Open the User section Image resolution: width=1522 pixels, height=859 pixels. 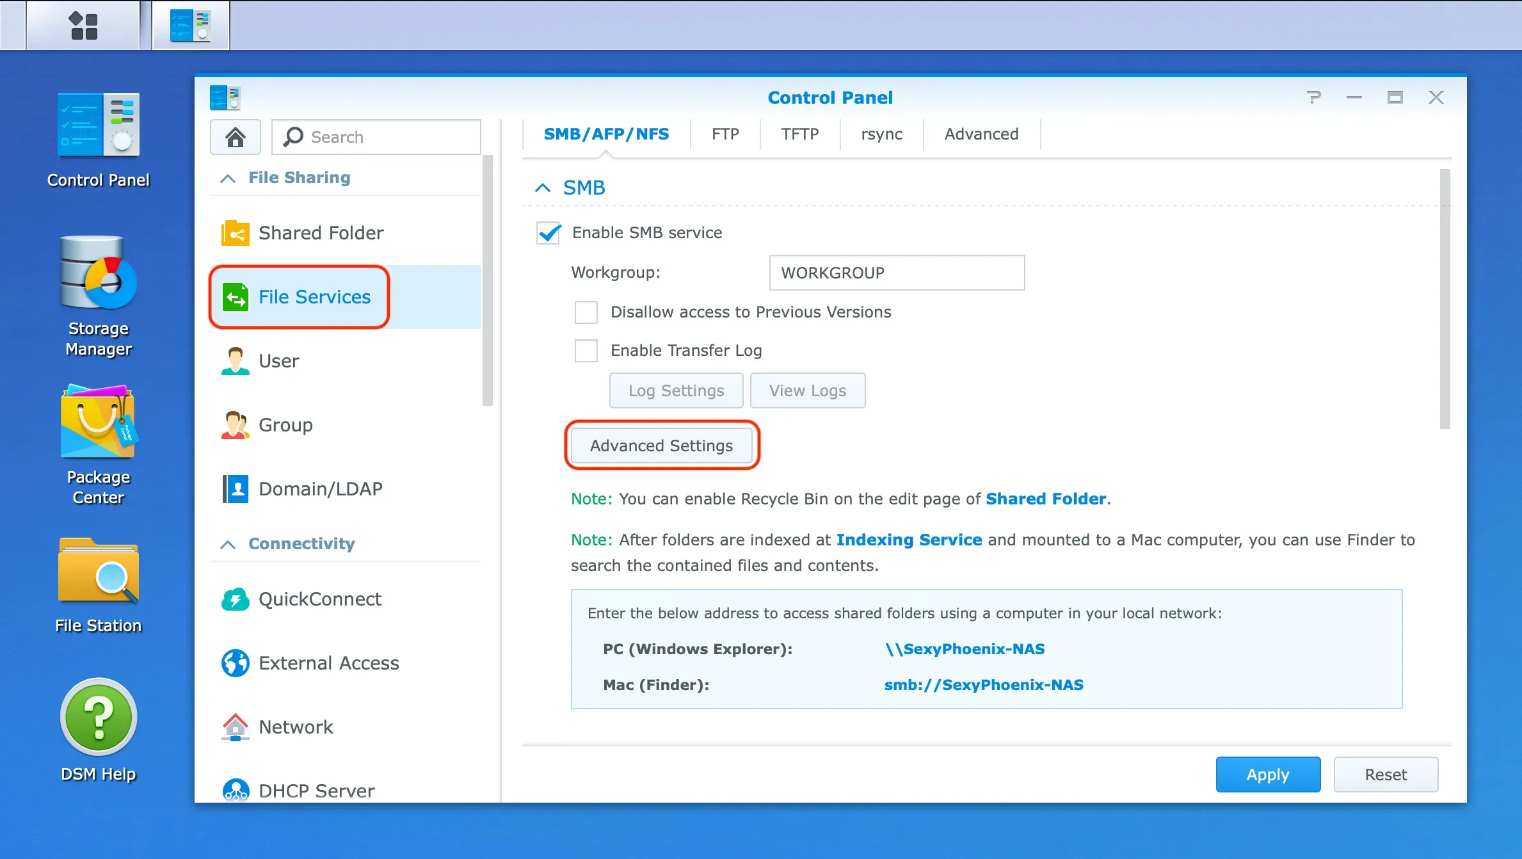tap(278, 360)
